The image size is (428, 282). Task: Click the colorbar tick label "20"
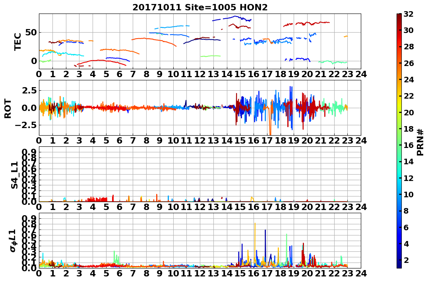409,112
